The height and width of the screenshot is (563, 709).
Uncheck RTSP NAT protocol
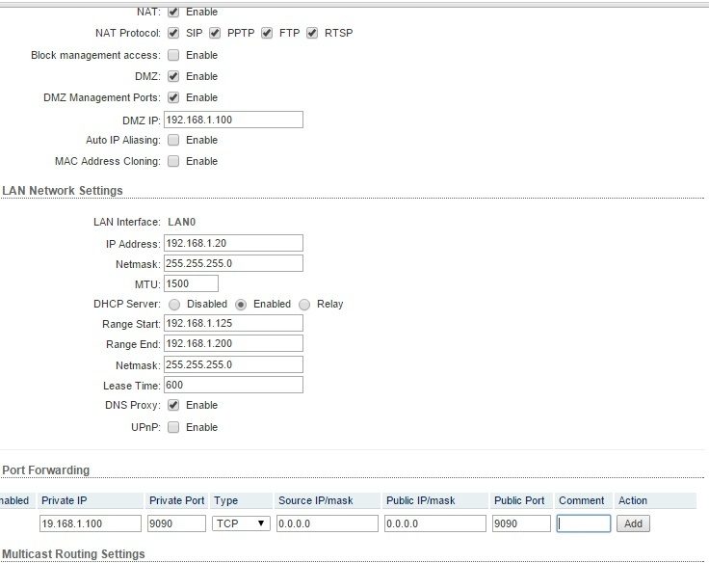312,33
